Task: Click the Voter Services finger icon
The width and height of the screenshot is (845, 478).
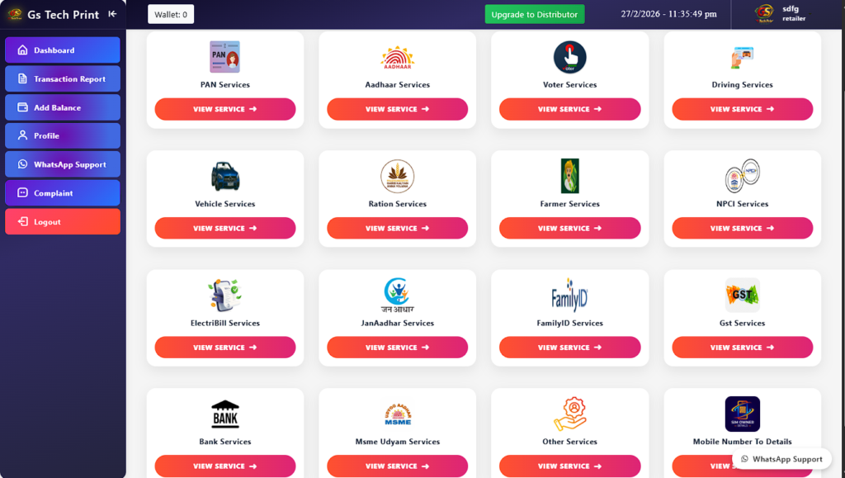Action: click(569, 57)
